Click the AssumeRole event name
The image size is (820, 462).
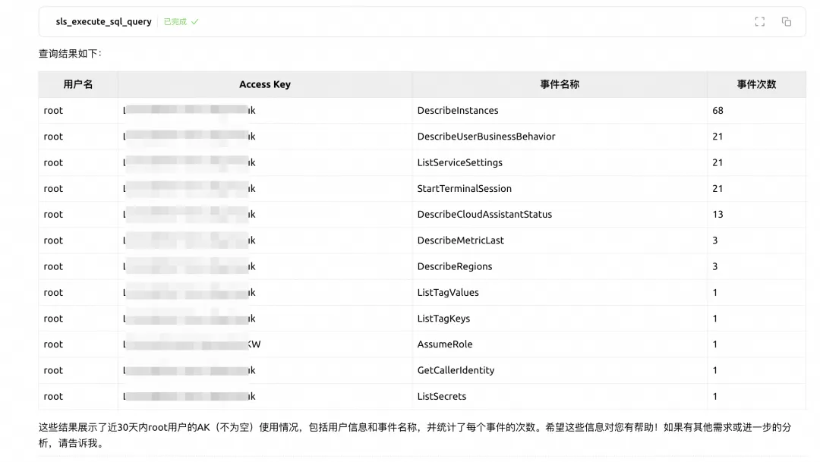pyautogui.click(x=445, y=344)
